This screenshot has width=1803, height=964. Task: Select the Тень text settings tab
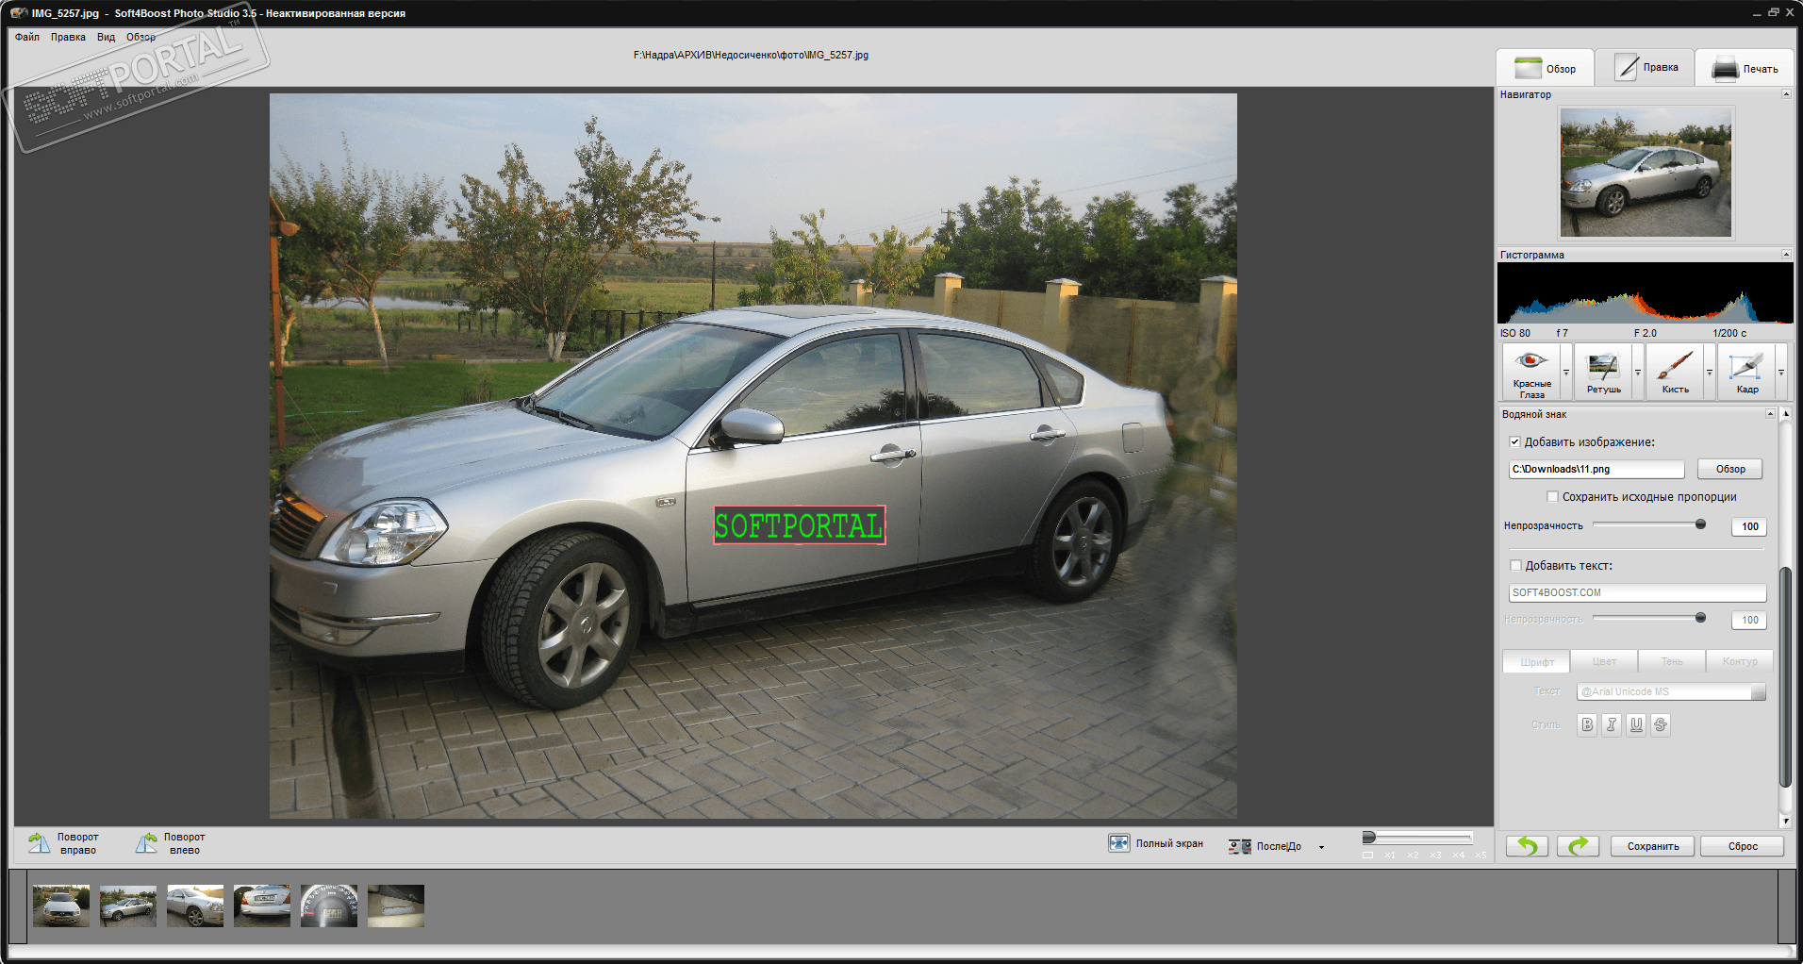tap(1672, 661)
